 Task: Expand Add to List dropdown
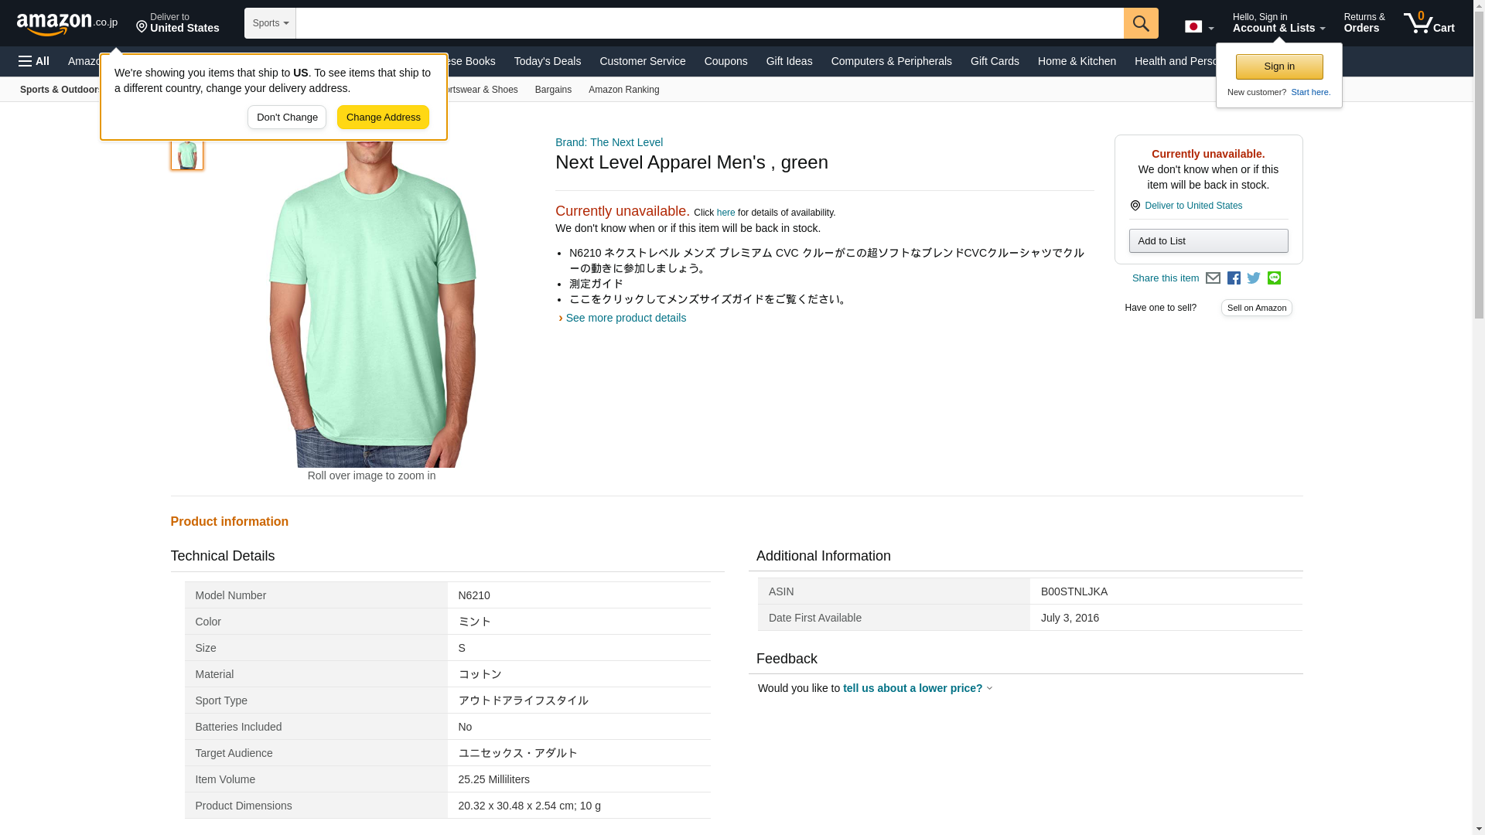[x=1207, y=241]
